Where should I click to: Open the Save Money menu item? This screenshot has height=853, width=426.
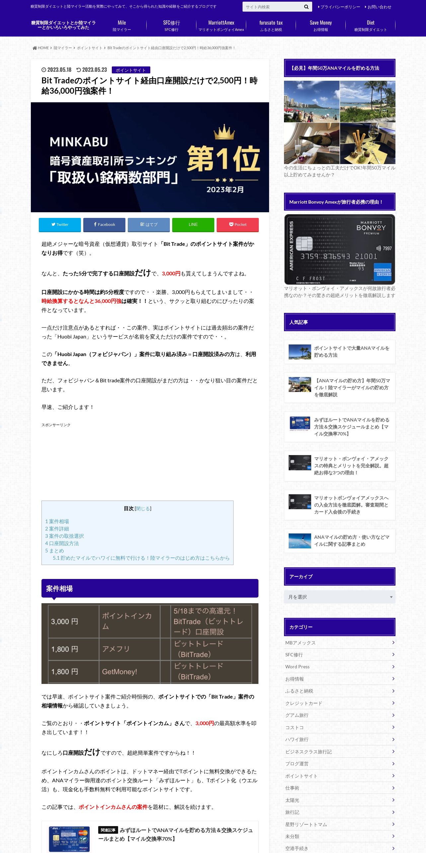click(321, 26)
